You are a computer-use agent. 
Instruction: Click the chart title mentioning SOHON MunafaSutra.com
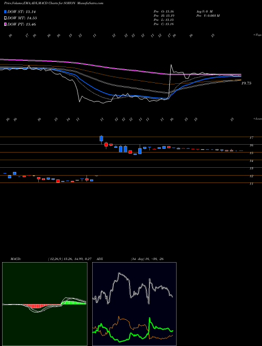pos(54,3)
